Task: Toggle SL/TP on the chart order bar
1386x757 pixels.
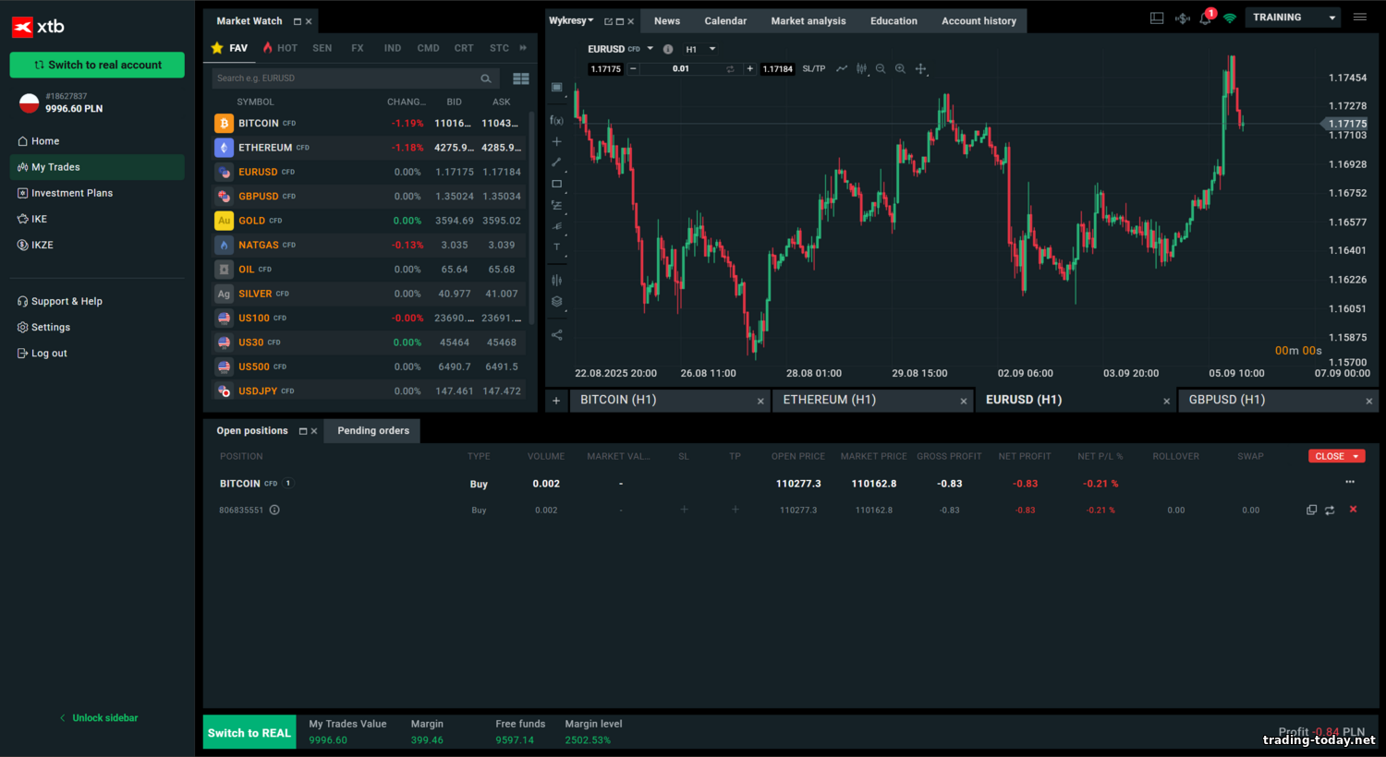Action: pyautogui.click(x=813, y=69)
